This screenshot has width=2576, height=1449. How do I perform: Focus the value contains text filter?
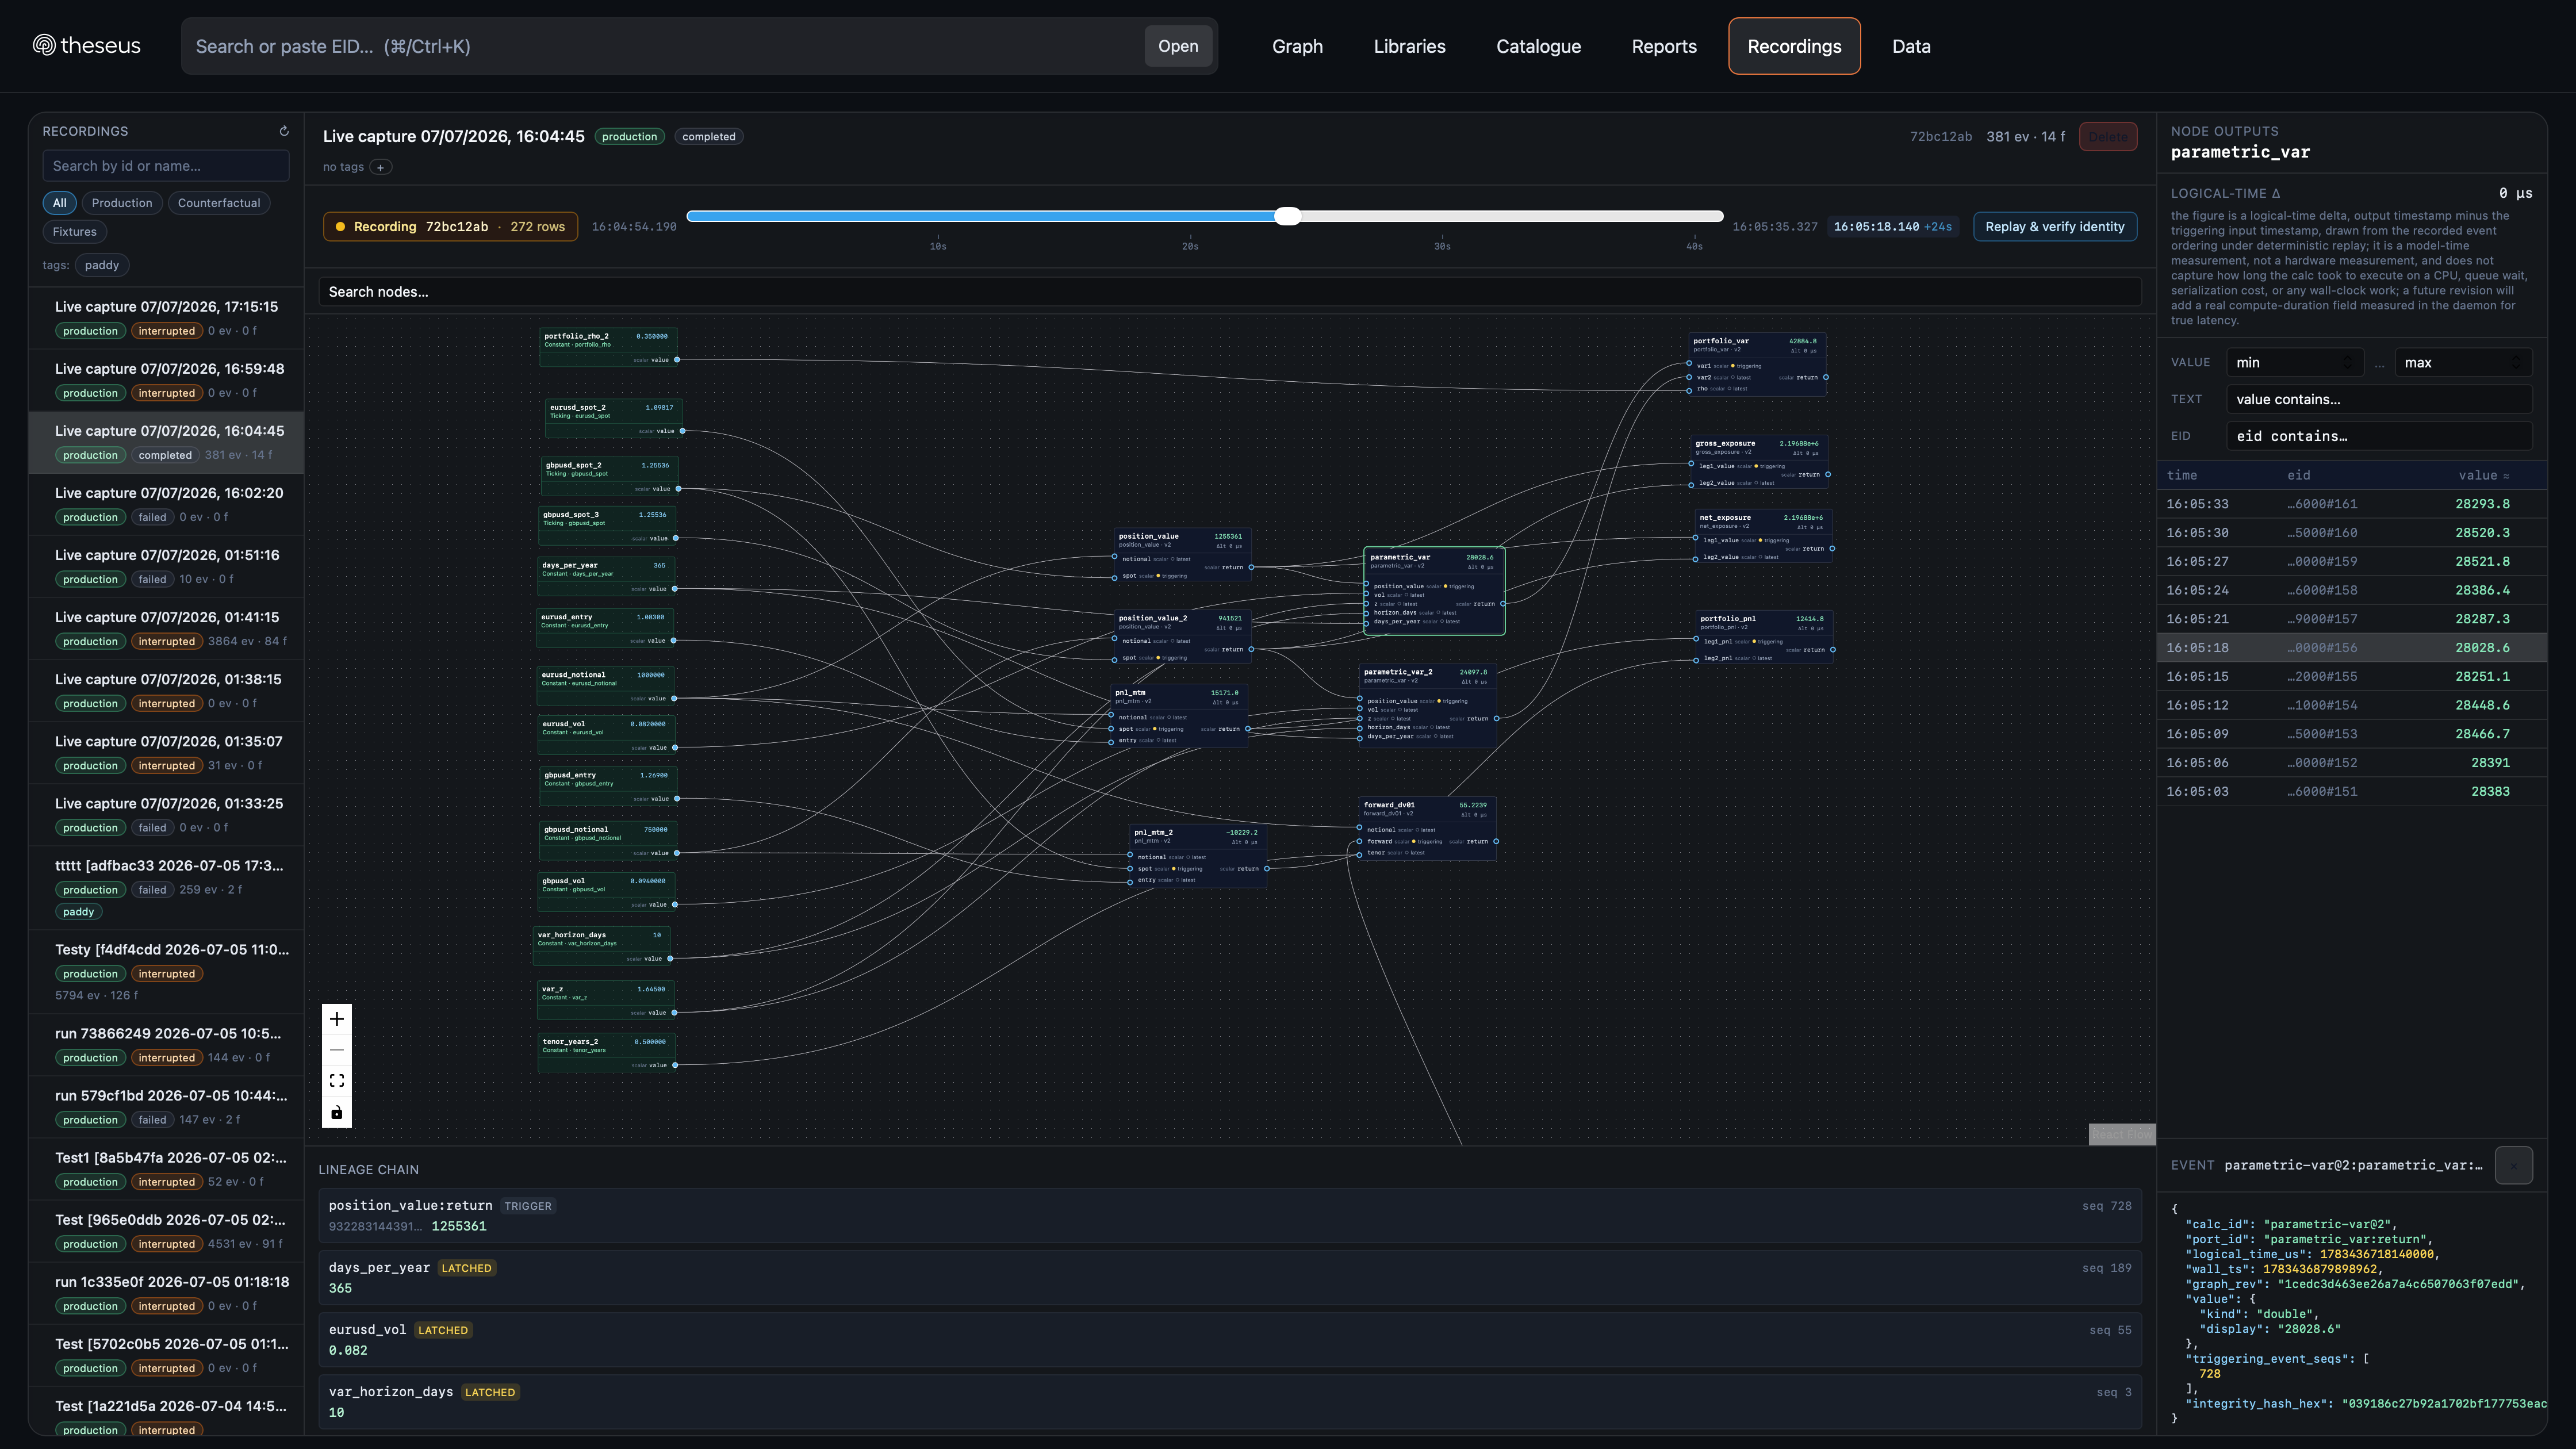coord(2379,399)
